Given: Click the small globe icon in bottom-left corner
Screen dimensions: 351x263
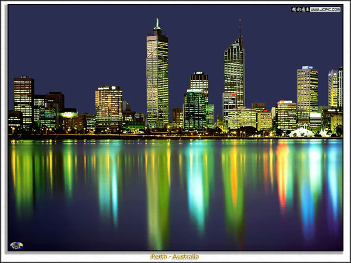Looking at the screenshot, I should pos(16,245).
